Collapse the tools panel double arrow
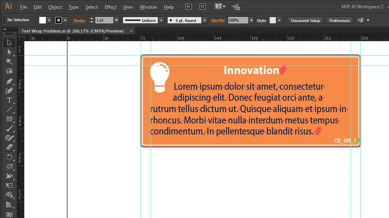This screenshot has height=218, width=389. coord(5,29)
